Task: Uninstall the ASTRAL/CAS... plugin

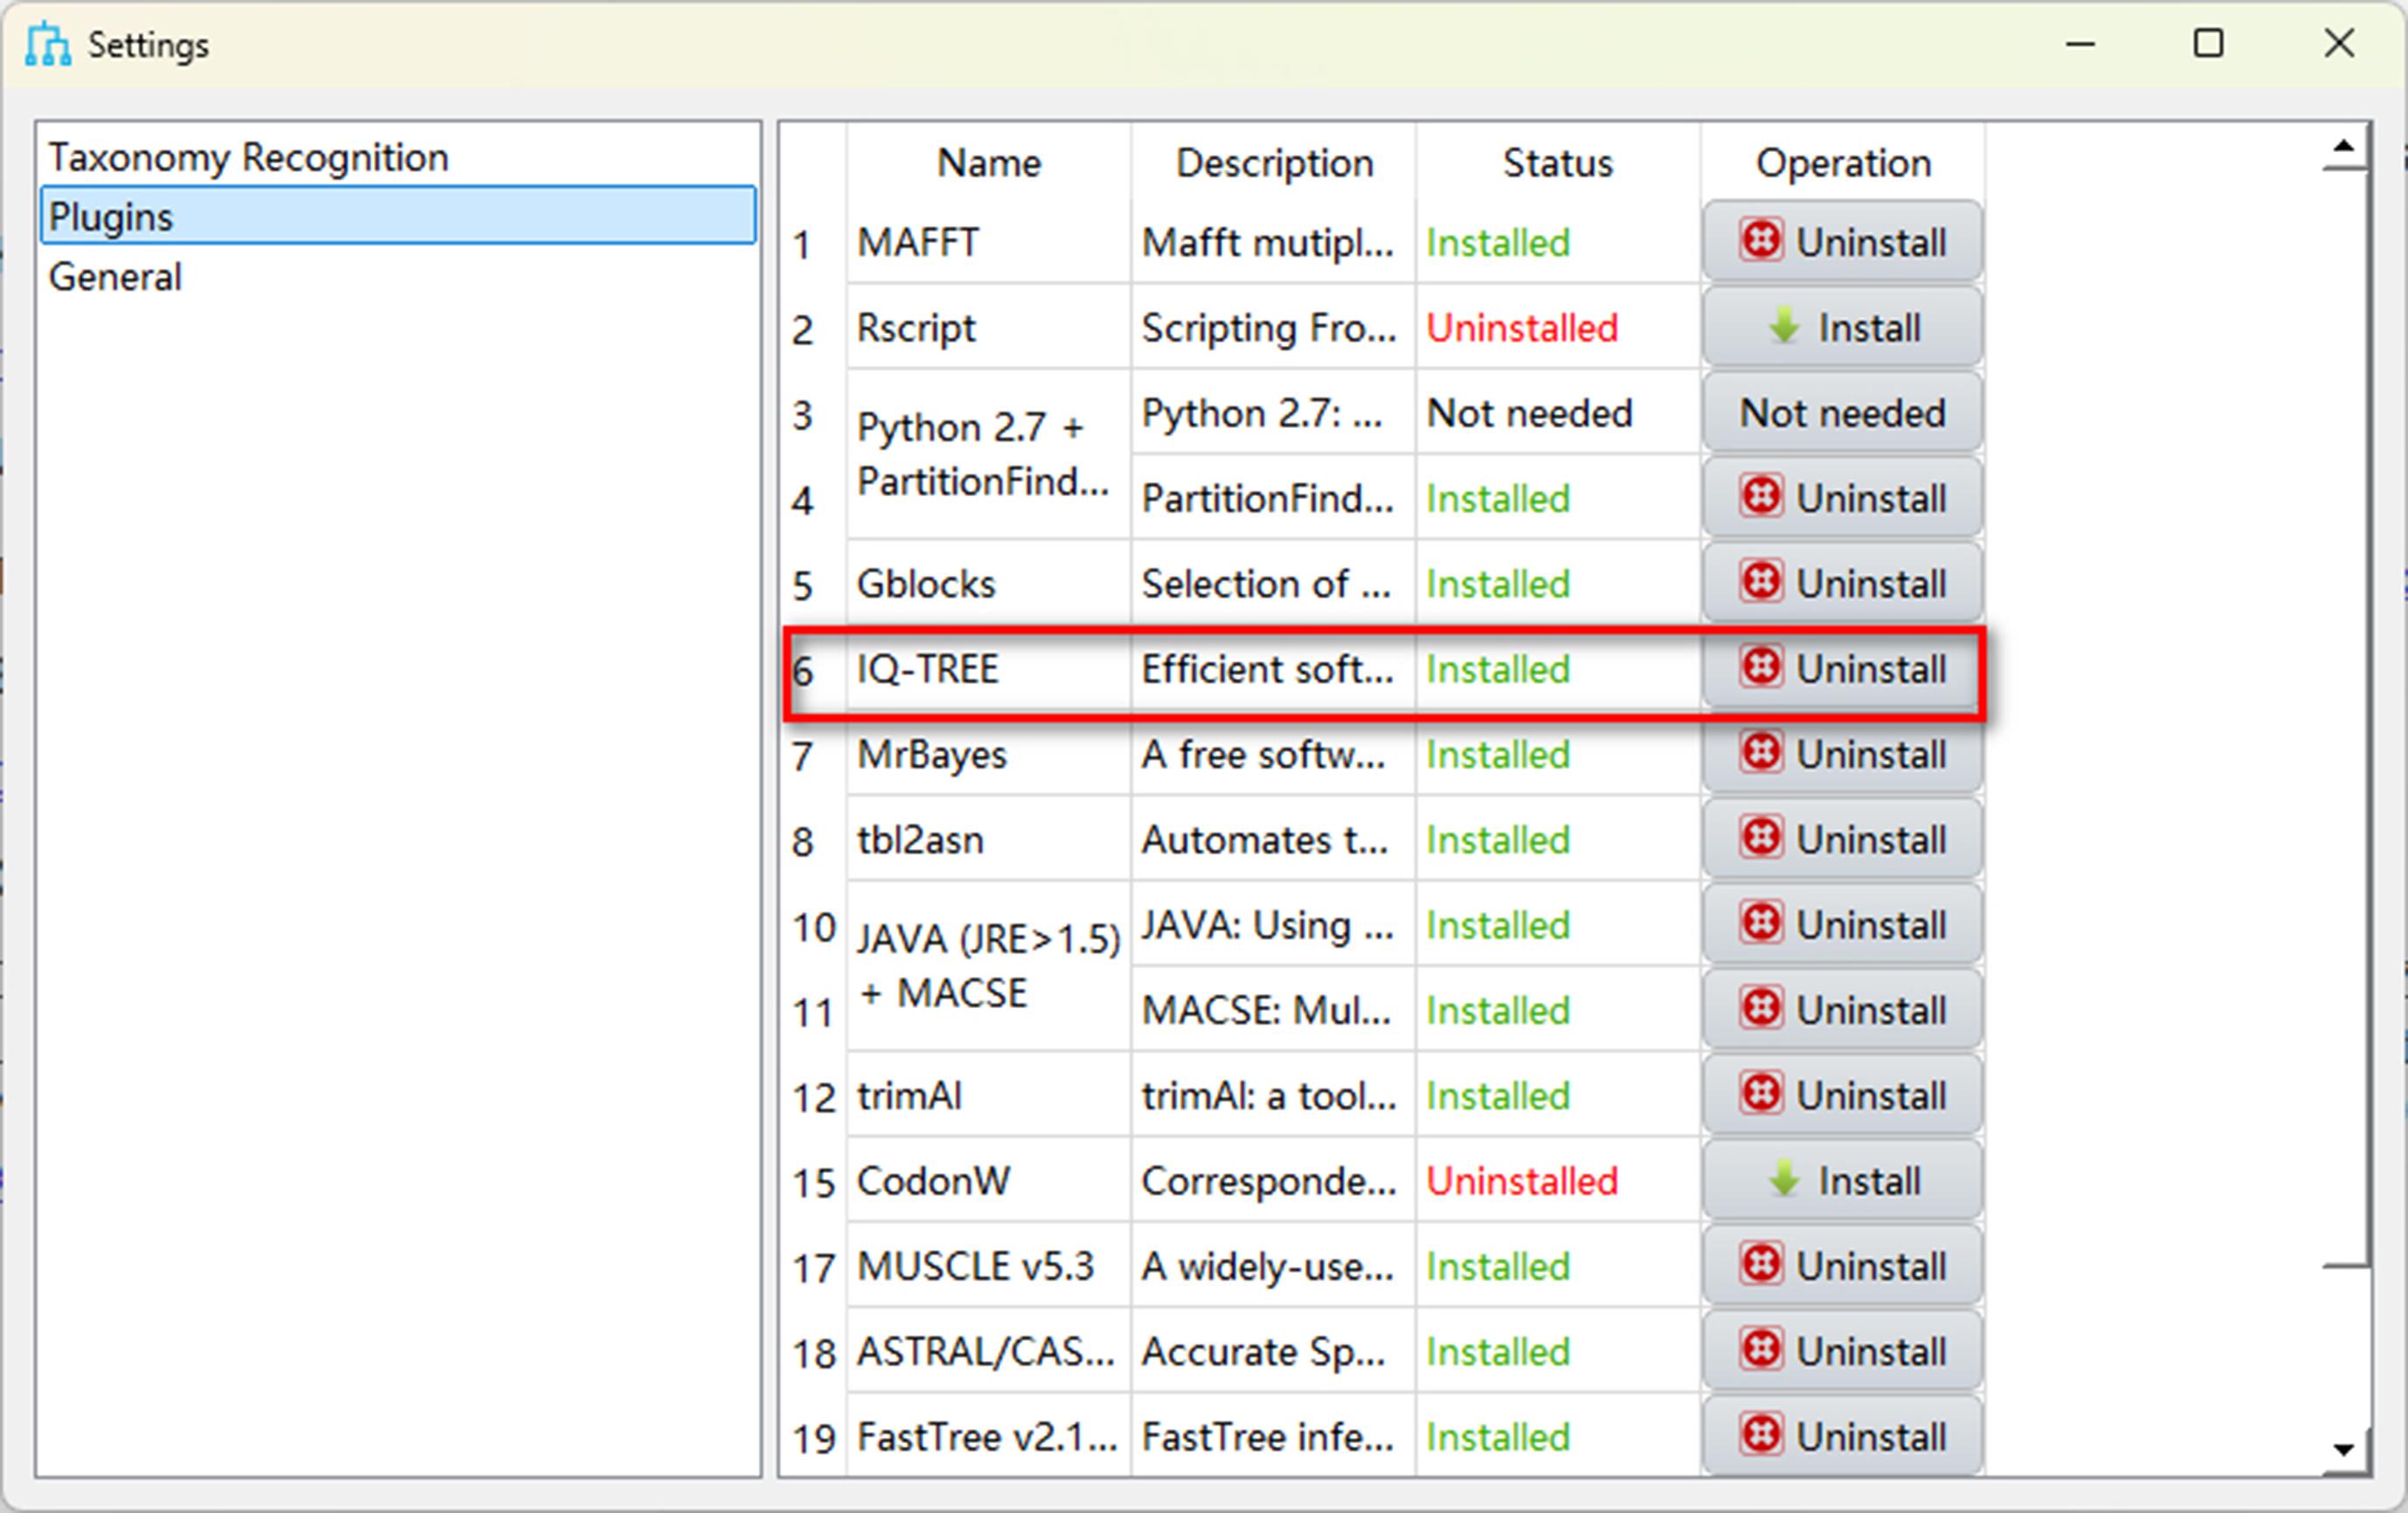Action: pyautogui.click(x=1842, y=1351)
